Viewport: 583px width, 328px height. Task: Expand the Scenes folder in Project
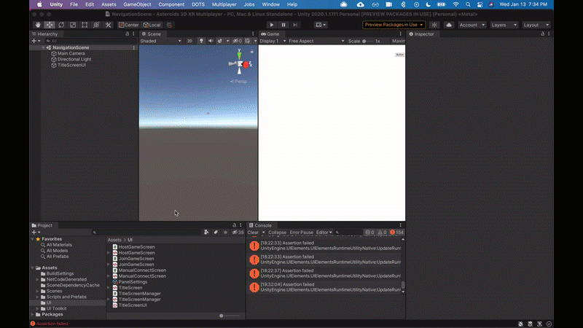pyautogui.click(x=38, y=291)
